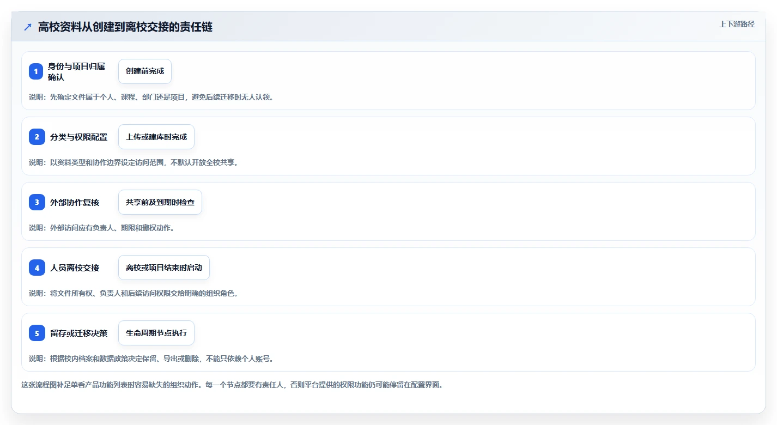Click the note starting 说明：根据校内档案和数据政策

tap(151, 359)
